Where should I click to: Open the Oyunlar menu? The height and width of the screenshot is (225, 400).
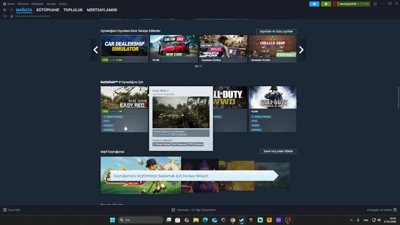(x=51, y=4)
